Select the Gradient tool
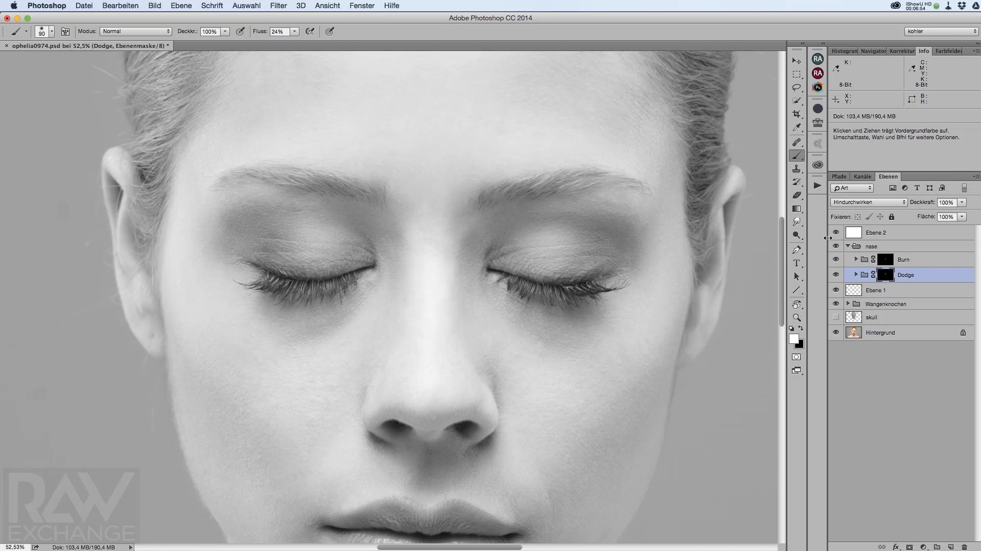 coord(796,209)
